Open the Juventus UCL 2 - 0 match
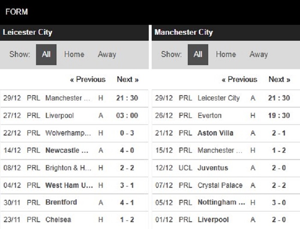300x229 pixels. [x=226, y=168]
